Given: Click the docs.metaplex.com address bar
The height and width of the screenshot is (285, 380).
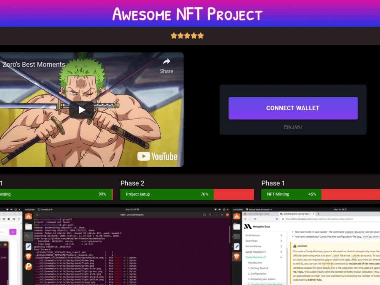Looking at the screenshot, I should (330, 219).
